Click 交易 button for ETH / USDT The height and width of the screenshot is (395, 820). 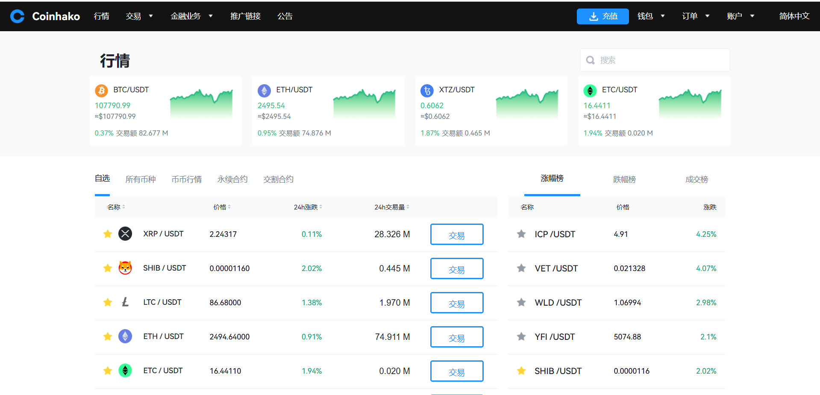tap(457, 337)
